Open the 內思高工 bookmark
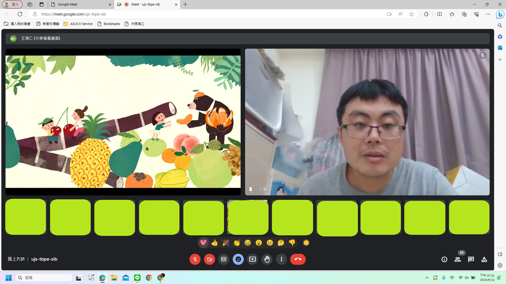 tap(134, 24)
